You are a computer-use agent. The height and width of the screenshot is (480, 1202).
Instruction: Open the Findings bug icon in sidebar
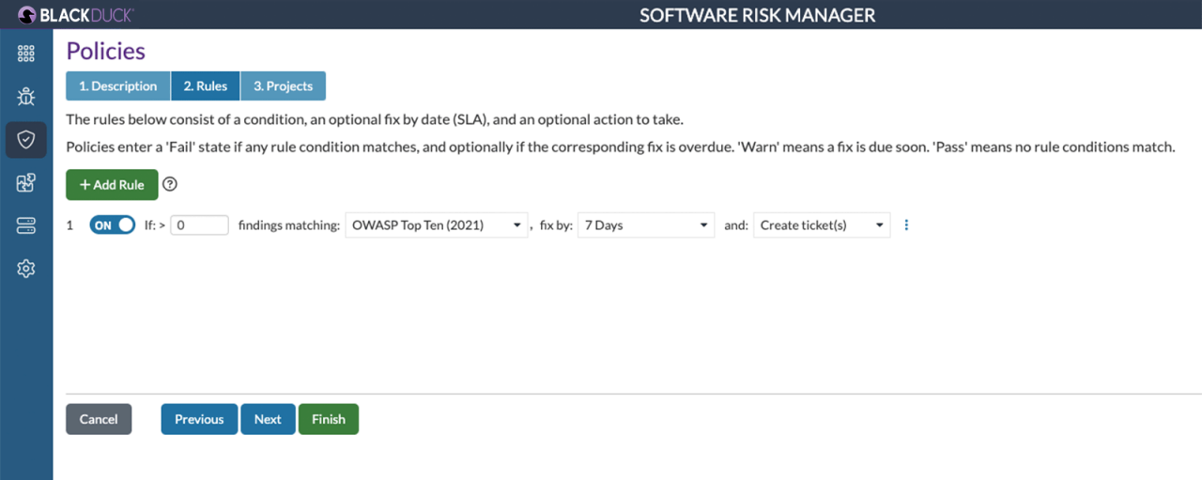point(26,97)
